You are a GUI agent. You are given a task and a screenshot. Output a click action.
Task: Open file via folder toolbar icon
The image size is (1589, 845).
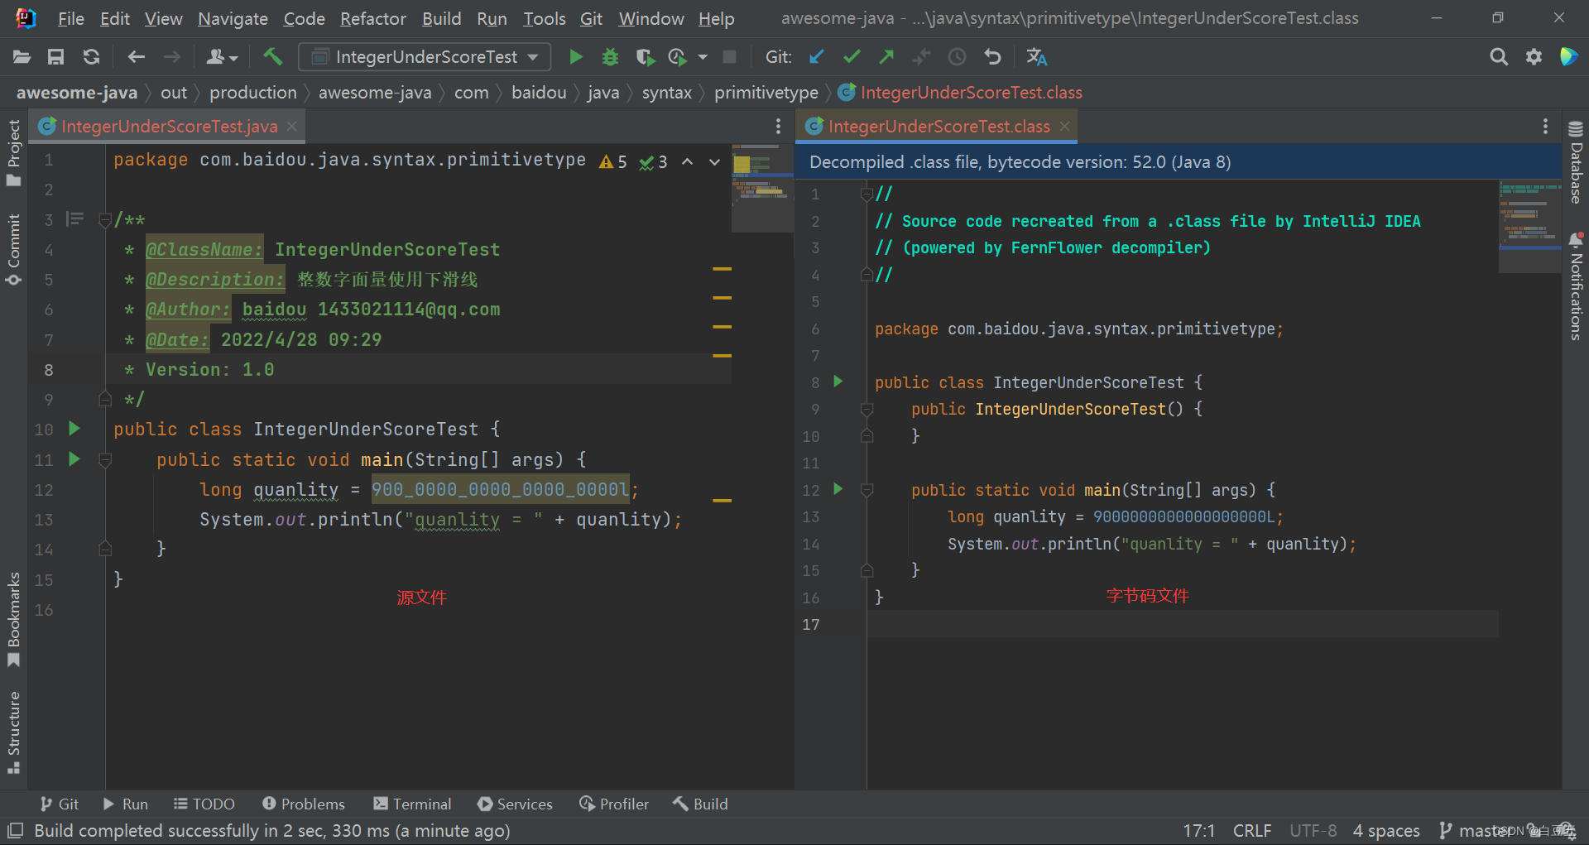click(x=22, y=57)
